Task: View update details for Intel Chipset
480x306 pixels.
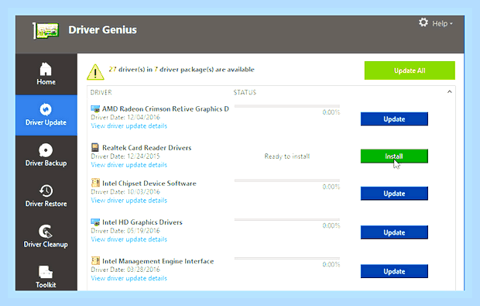Action: click(x=129, y=201)
